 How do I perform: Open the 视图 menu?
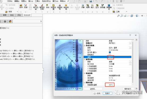(24, 1)
